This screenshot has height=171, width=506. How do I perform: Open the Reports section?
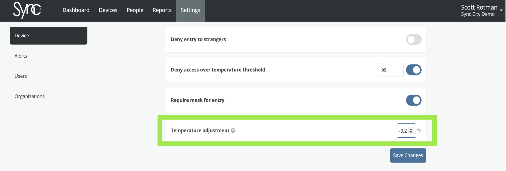[x=162, y=10]
